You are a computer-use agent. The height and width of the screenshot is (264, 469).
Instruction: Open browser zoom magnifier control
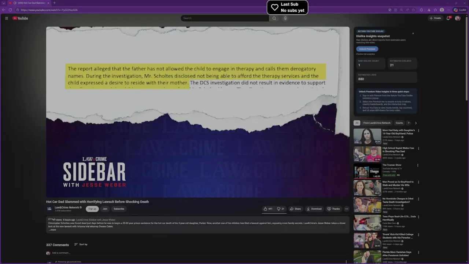coord(402,10)
